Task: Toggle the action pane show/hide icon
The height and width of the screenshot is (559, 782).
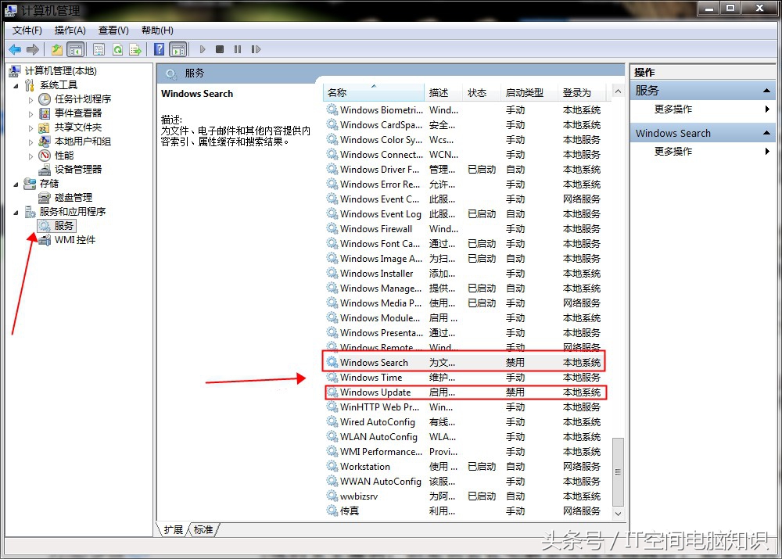Action: click(178, 49)
